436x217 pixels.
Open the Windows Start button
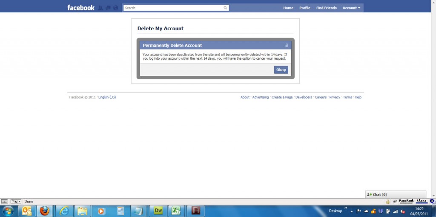coord(8,211)
